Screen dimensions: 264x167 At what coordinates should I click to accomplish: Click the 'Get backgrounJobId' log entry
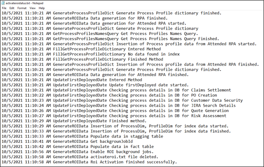coord(67,141)
